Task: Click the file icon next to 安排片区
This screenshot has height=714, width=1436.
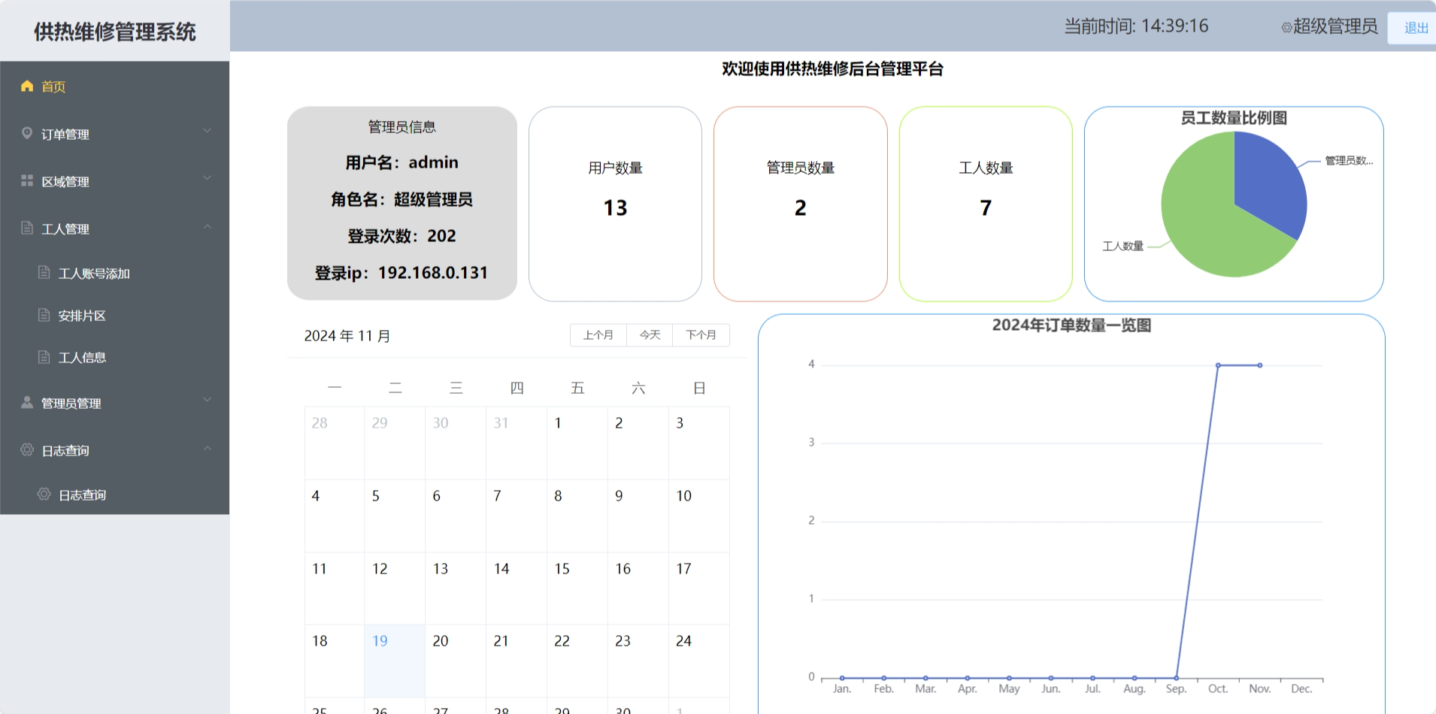Action: [x=44, y=314]
